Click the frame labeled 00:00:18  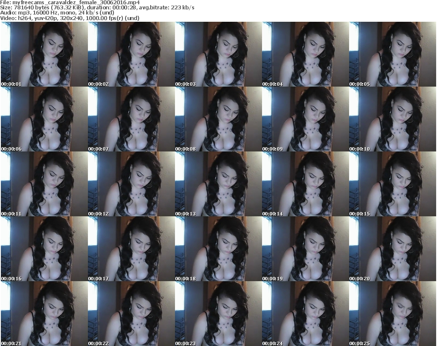click(218, 249)
